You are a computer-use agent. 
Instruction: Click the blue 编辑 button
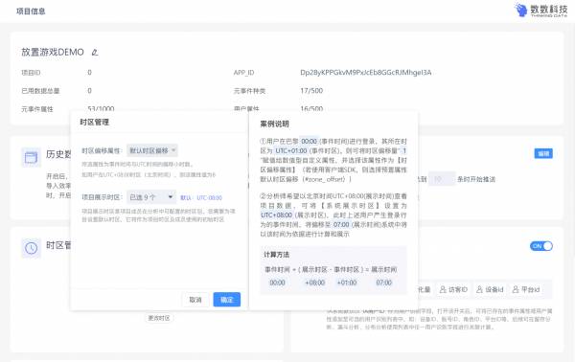pyautogui.click(x=543, y=153)
